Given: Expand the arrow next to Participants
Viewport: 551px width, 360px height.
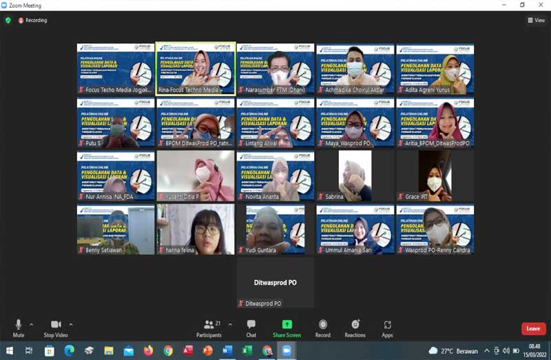Looking at the screenshot, I should pos(230,324).
